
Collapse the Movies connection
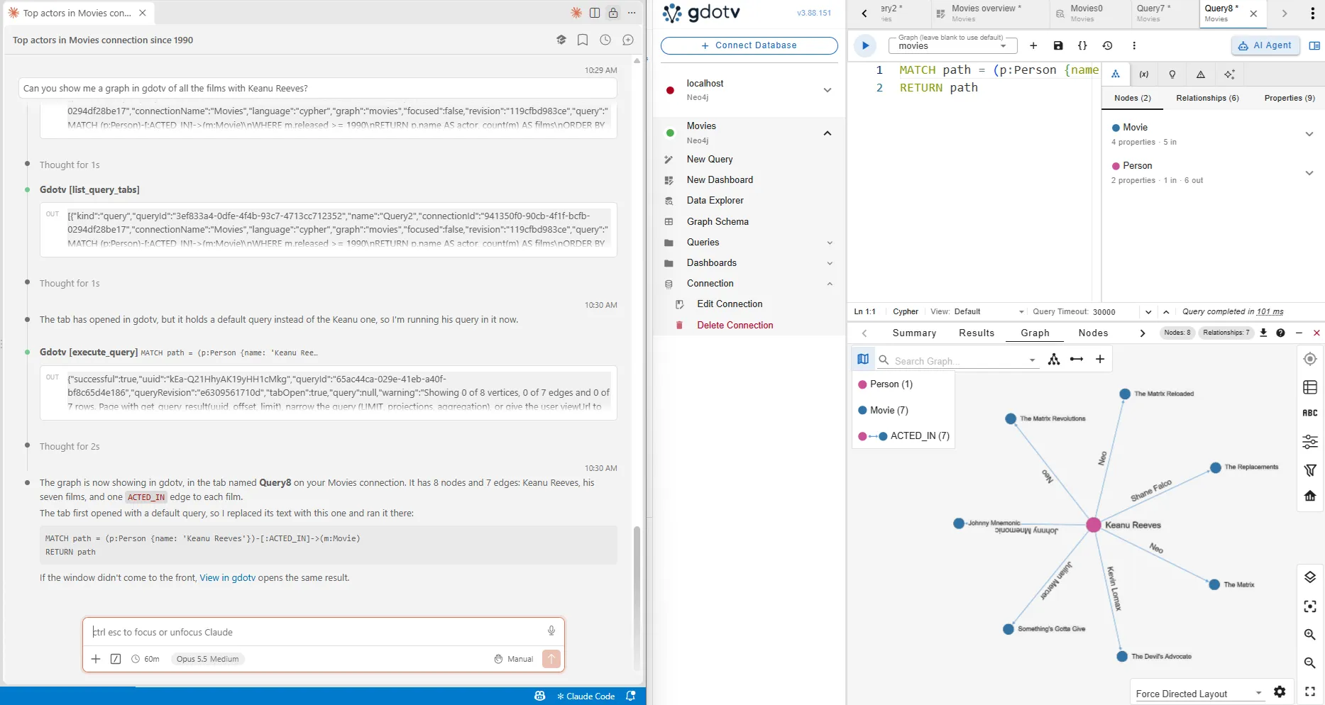(x=828, y=133)
